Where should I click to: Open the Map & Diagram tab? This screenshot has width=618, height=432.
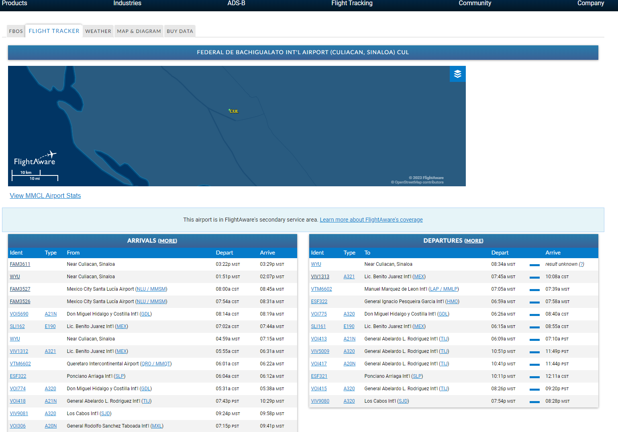[x=139, y=31]
